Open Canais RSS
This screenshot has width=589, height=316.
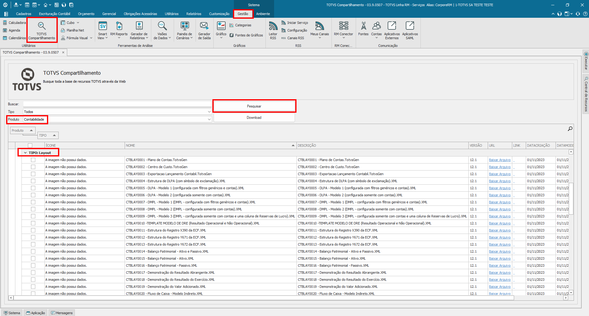(x=293, y=38)
